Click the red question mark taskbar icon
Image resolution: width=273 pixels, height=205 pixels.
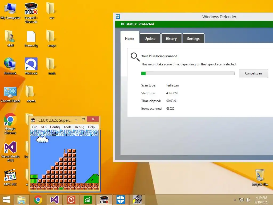71,200
